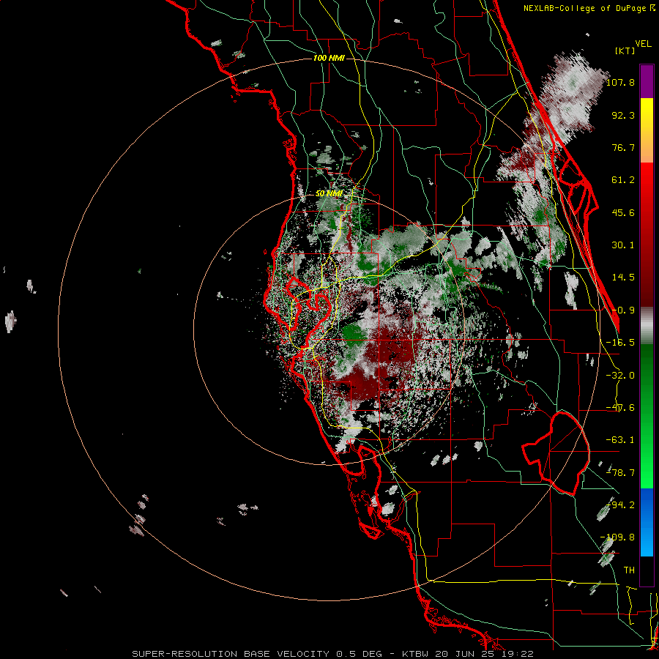Click the 30.1 value on velocity scale

pyautogui.click(x=623, y=245)
